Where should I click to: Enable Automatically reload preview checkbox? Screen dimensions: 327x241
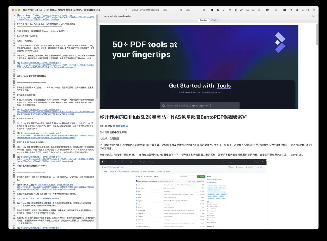102,16
